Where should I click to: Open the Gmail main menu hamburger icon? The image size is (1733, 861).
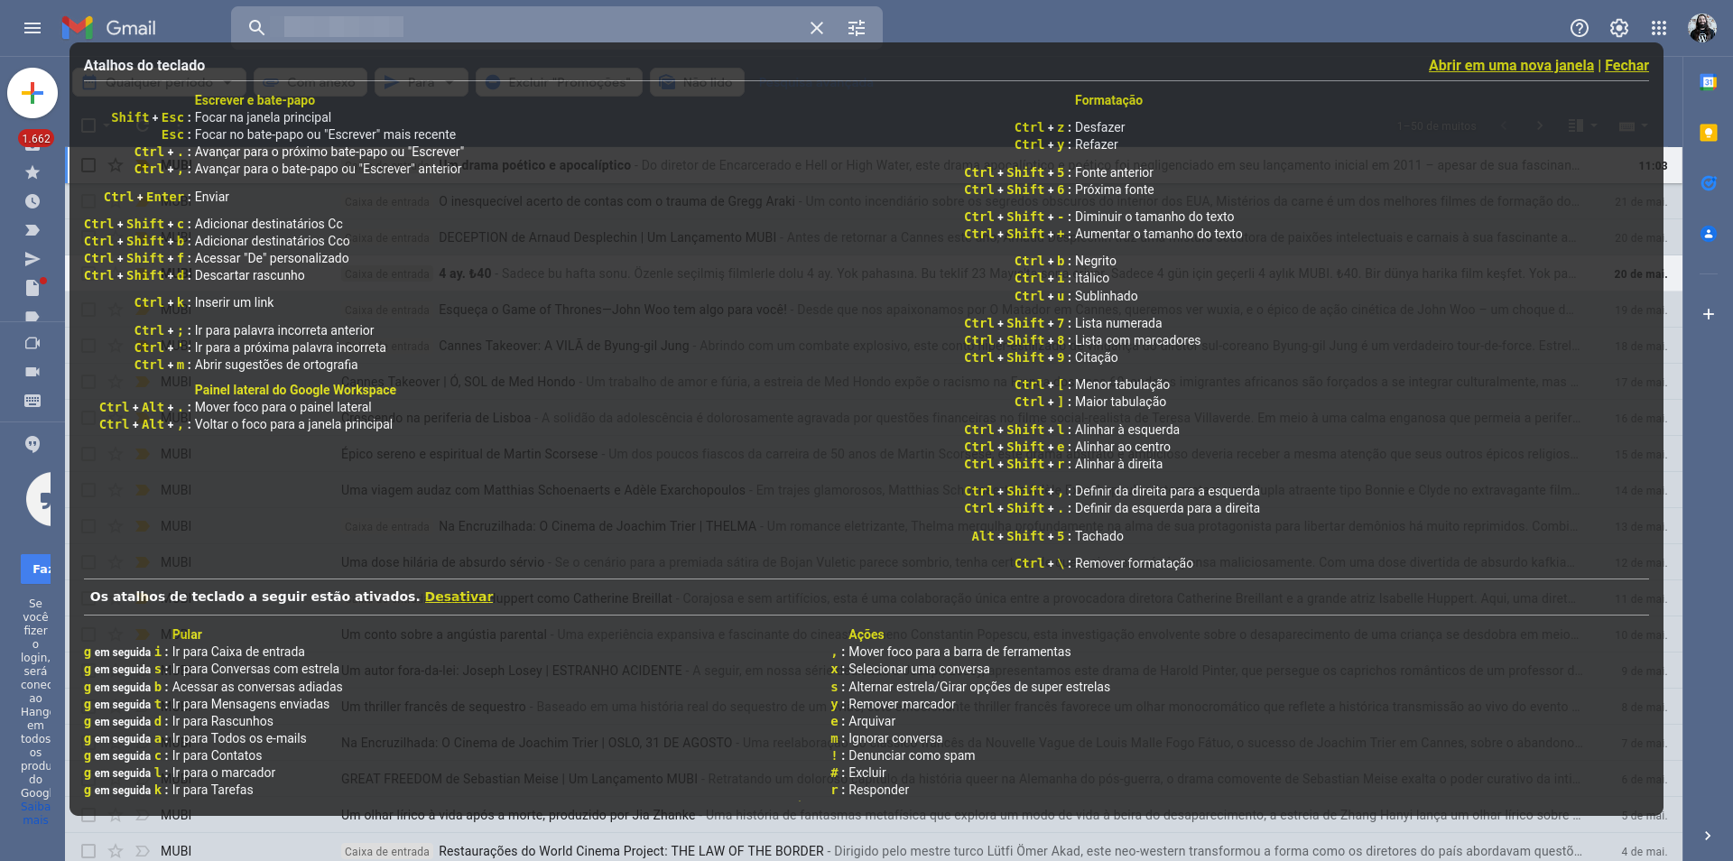(x=32, y=28)
